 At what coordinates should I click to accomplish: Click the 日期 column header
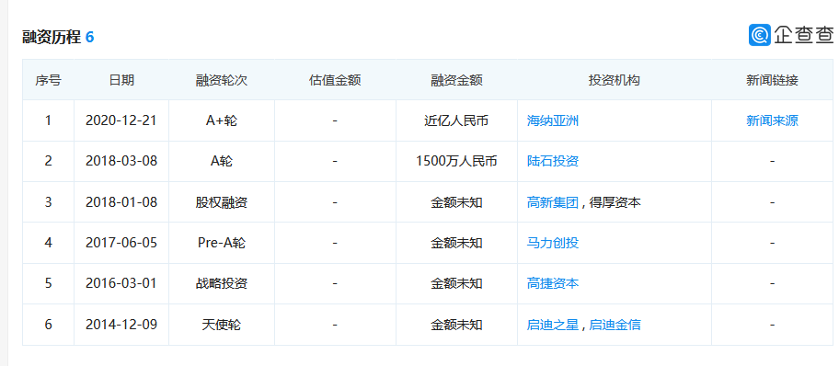(x=121, y=80)
